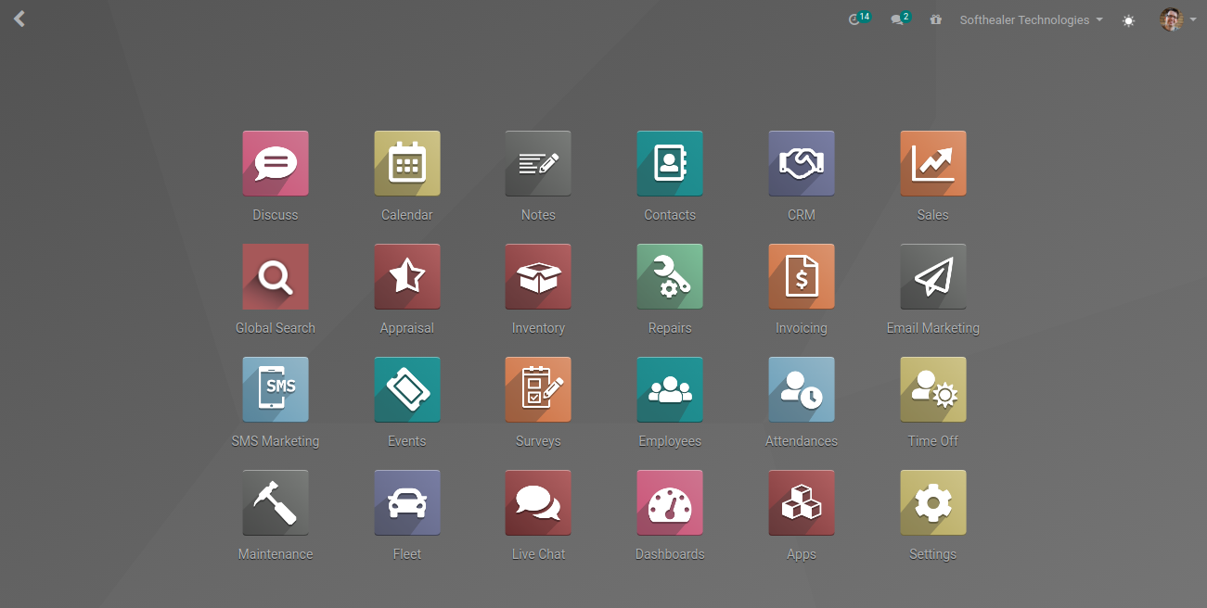The image size is (1207, 608).
Task: Open the Appraisal app
Action: tap(407, 276)
